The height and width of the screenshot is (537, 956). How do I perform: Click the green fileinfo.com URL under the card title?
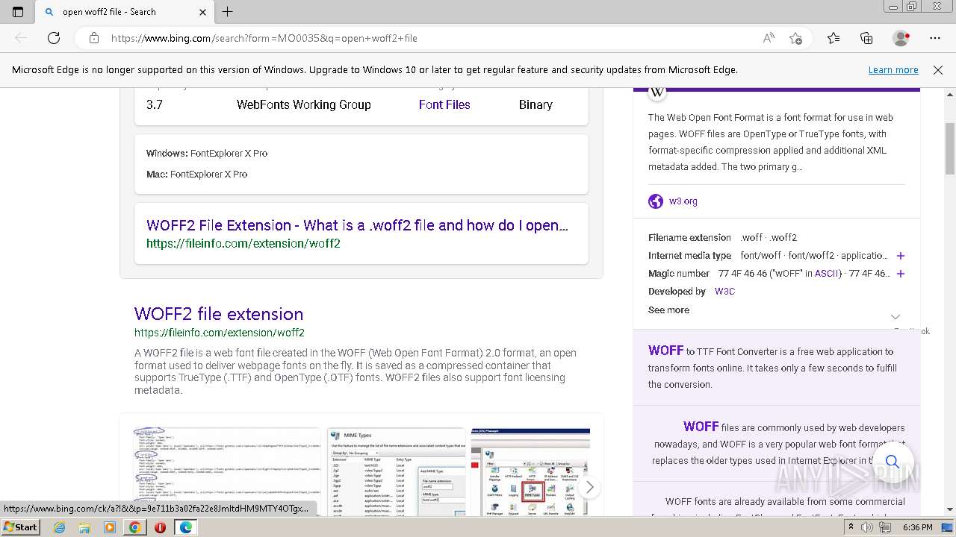pos(243,244)
